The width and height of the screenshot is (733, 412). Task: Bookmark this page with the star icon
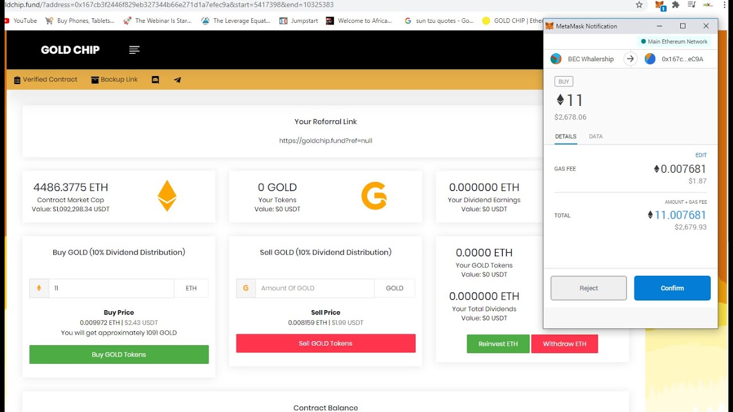(639, 5)
